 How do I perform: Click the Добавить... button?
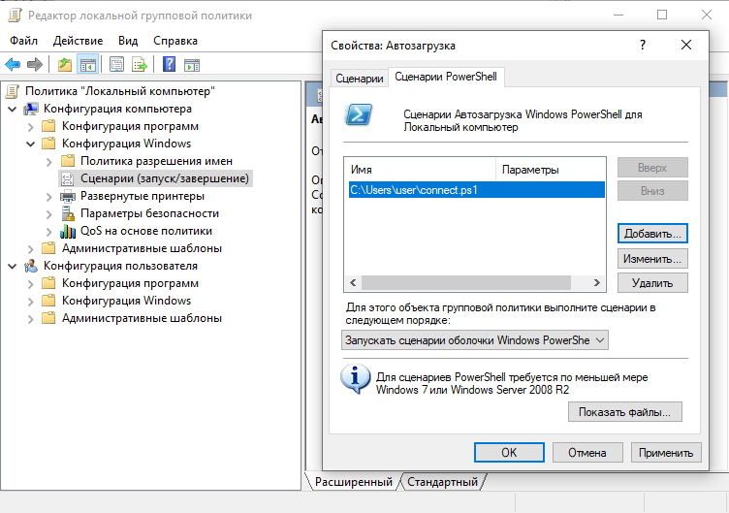(x=652, y=234)
